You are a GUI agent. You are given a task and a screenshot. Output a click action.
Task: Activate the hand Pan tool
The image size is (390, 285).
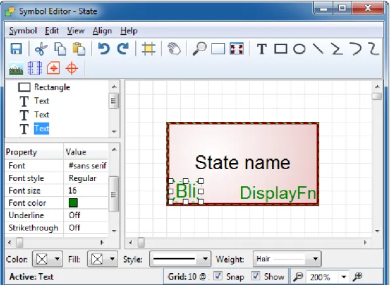[x=174, y=48]
